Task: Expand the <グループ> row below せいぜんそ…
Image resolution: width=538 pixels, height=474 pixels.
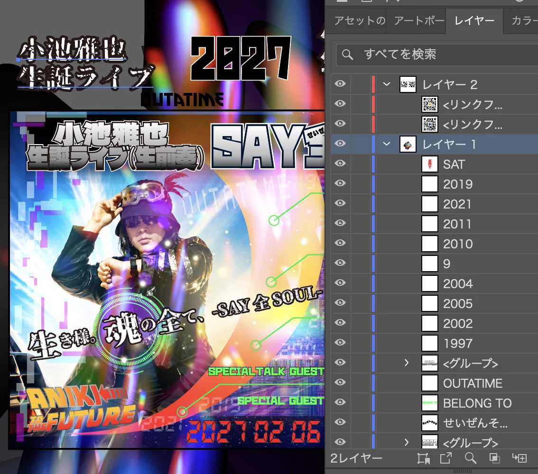Action: click(407, 442)
